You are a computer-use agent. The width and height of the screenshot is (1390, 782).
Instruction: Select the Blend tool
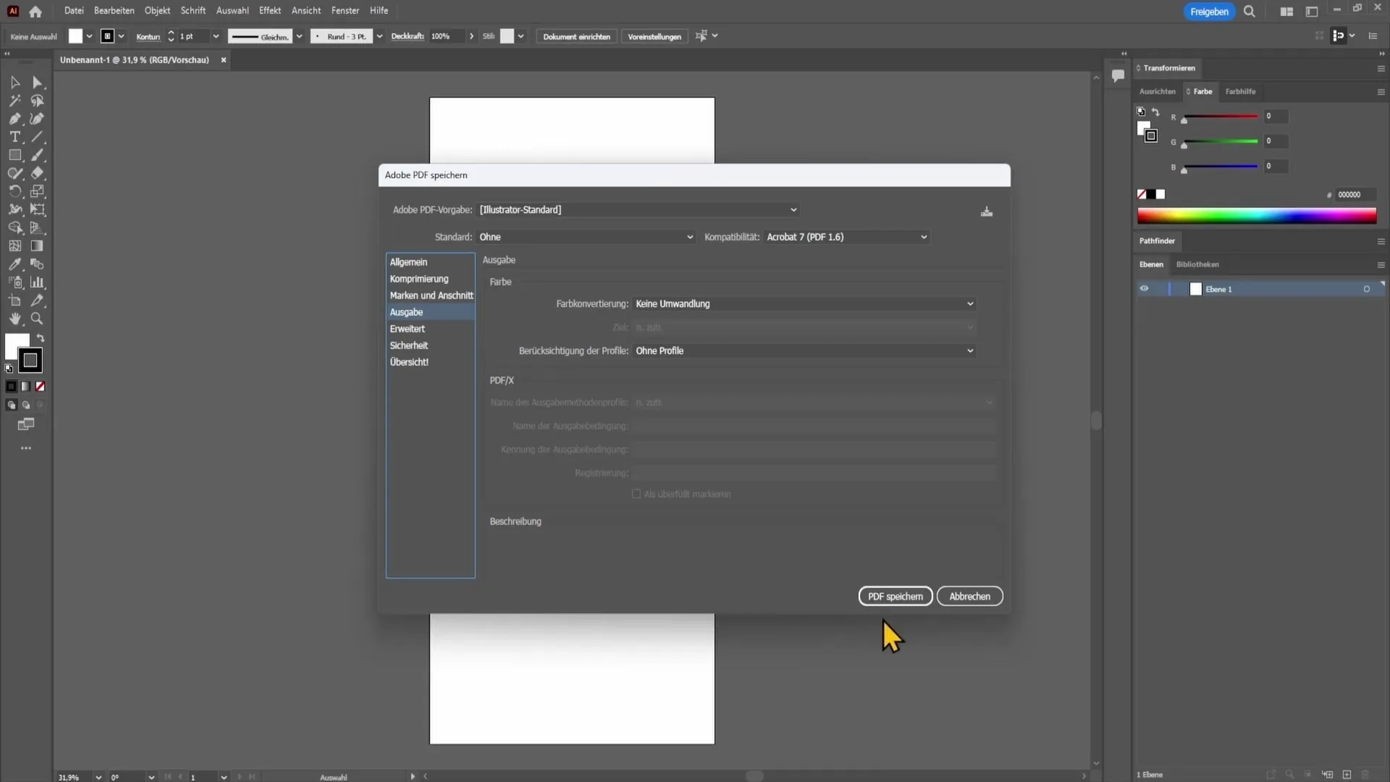point(38,264)
